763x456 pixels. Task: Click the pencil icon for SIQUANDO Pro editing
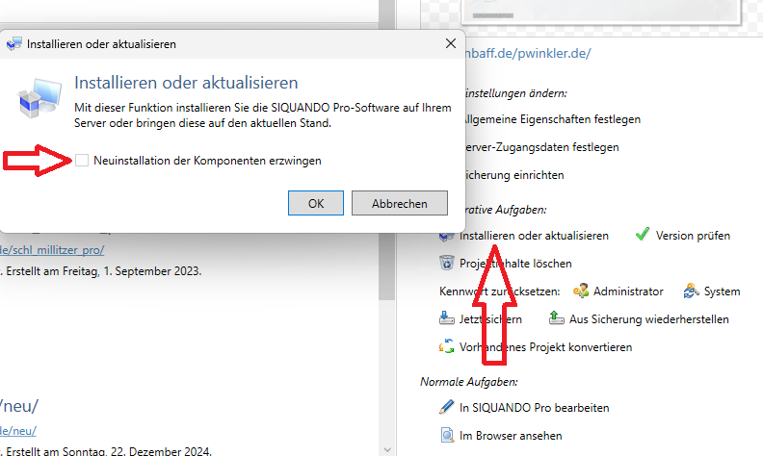click(446, 407)
